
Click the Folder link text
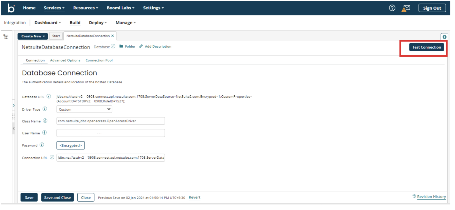point(130,47)
